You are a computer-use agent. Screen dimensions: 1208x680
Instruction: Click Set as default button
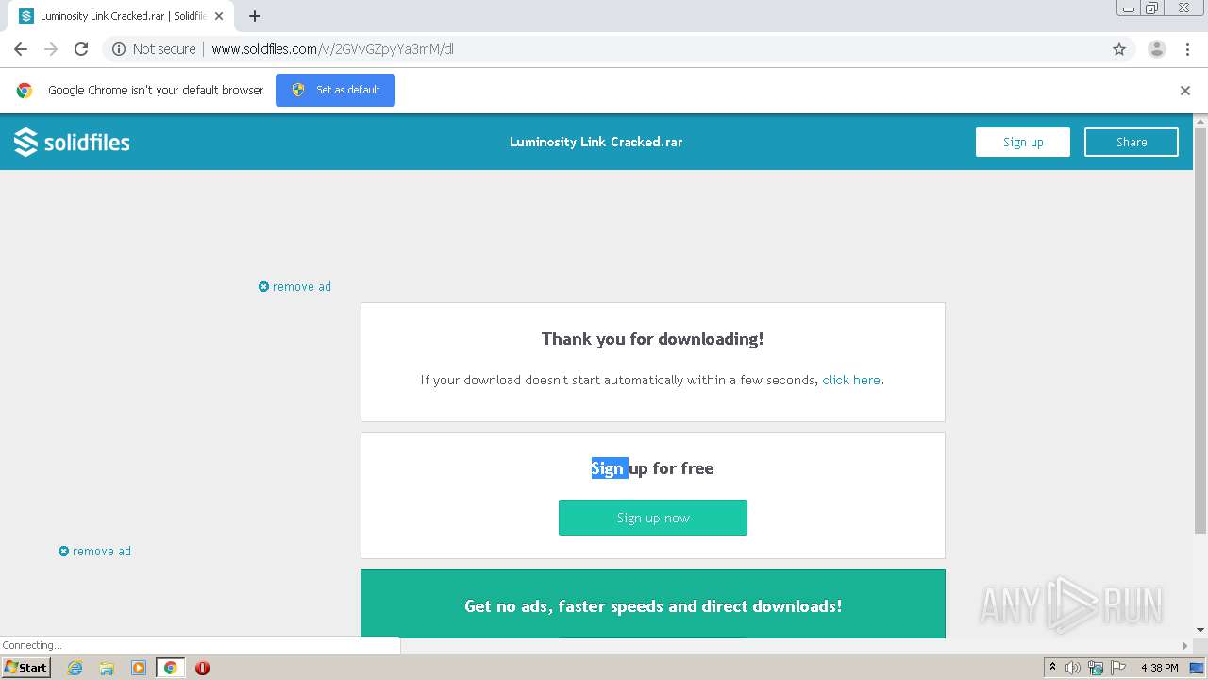335,90
